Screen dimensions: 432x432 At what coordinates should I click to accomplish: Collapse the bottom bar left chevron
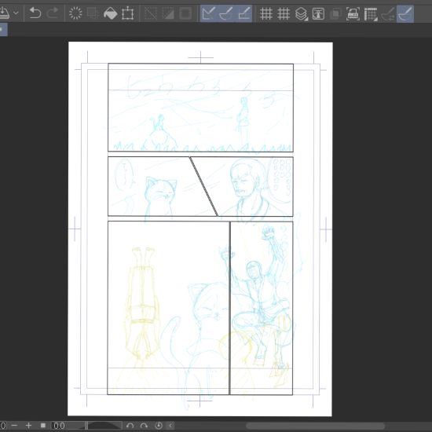click(x=170, y=426)
